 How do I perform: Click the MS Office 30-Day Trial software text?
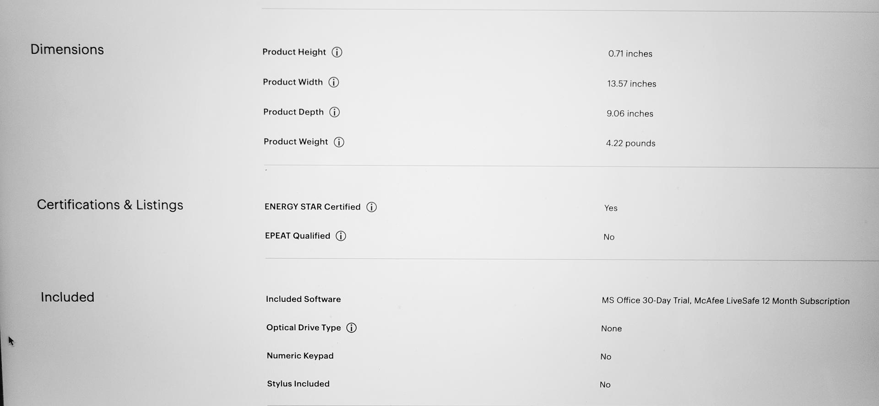click(646, 300)
